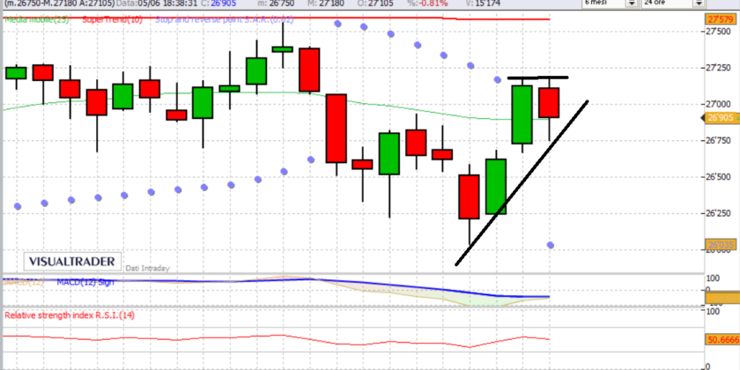Click the VISUALTRADER logo
The width and height of the screenshot is (740, 370).
click(x=66, y=261)
